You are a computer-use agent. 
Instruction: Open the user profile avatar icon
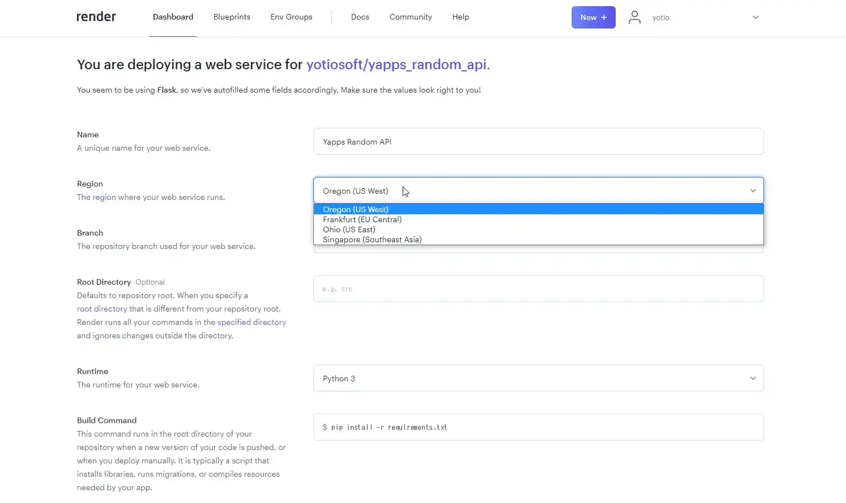pos(635,17)
